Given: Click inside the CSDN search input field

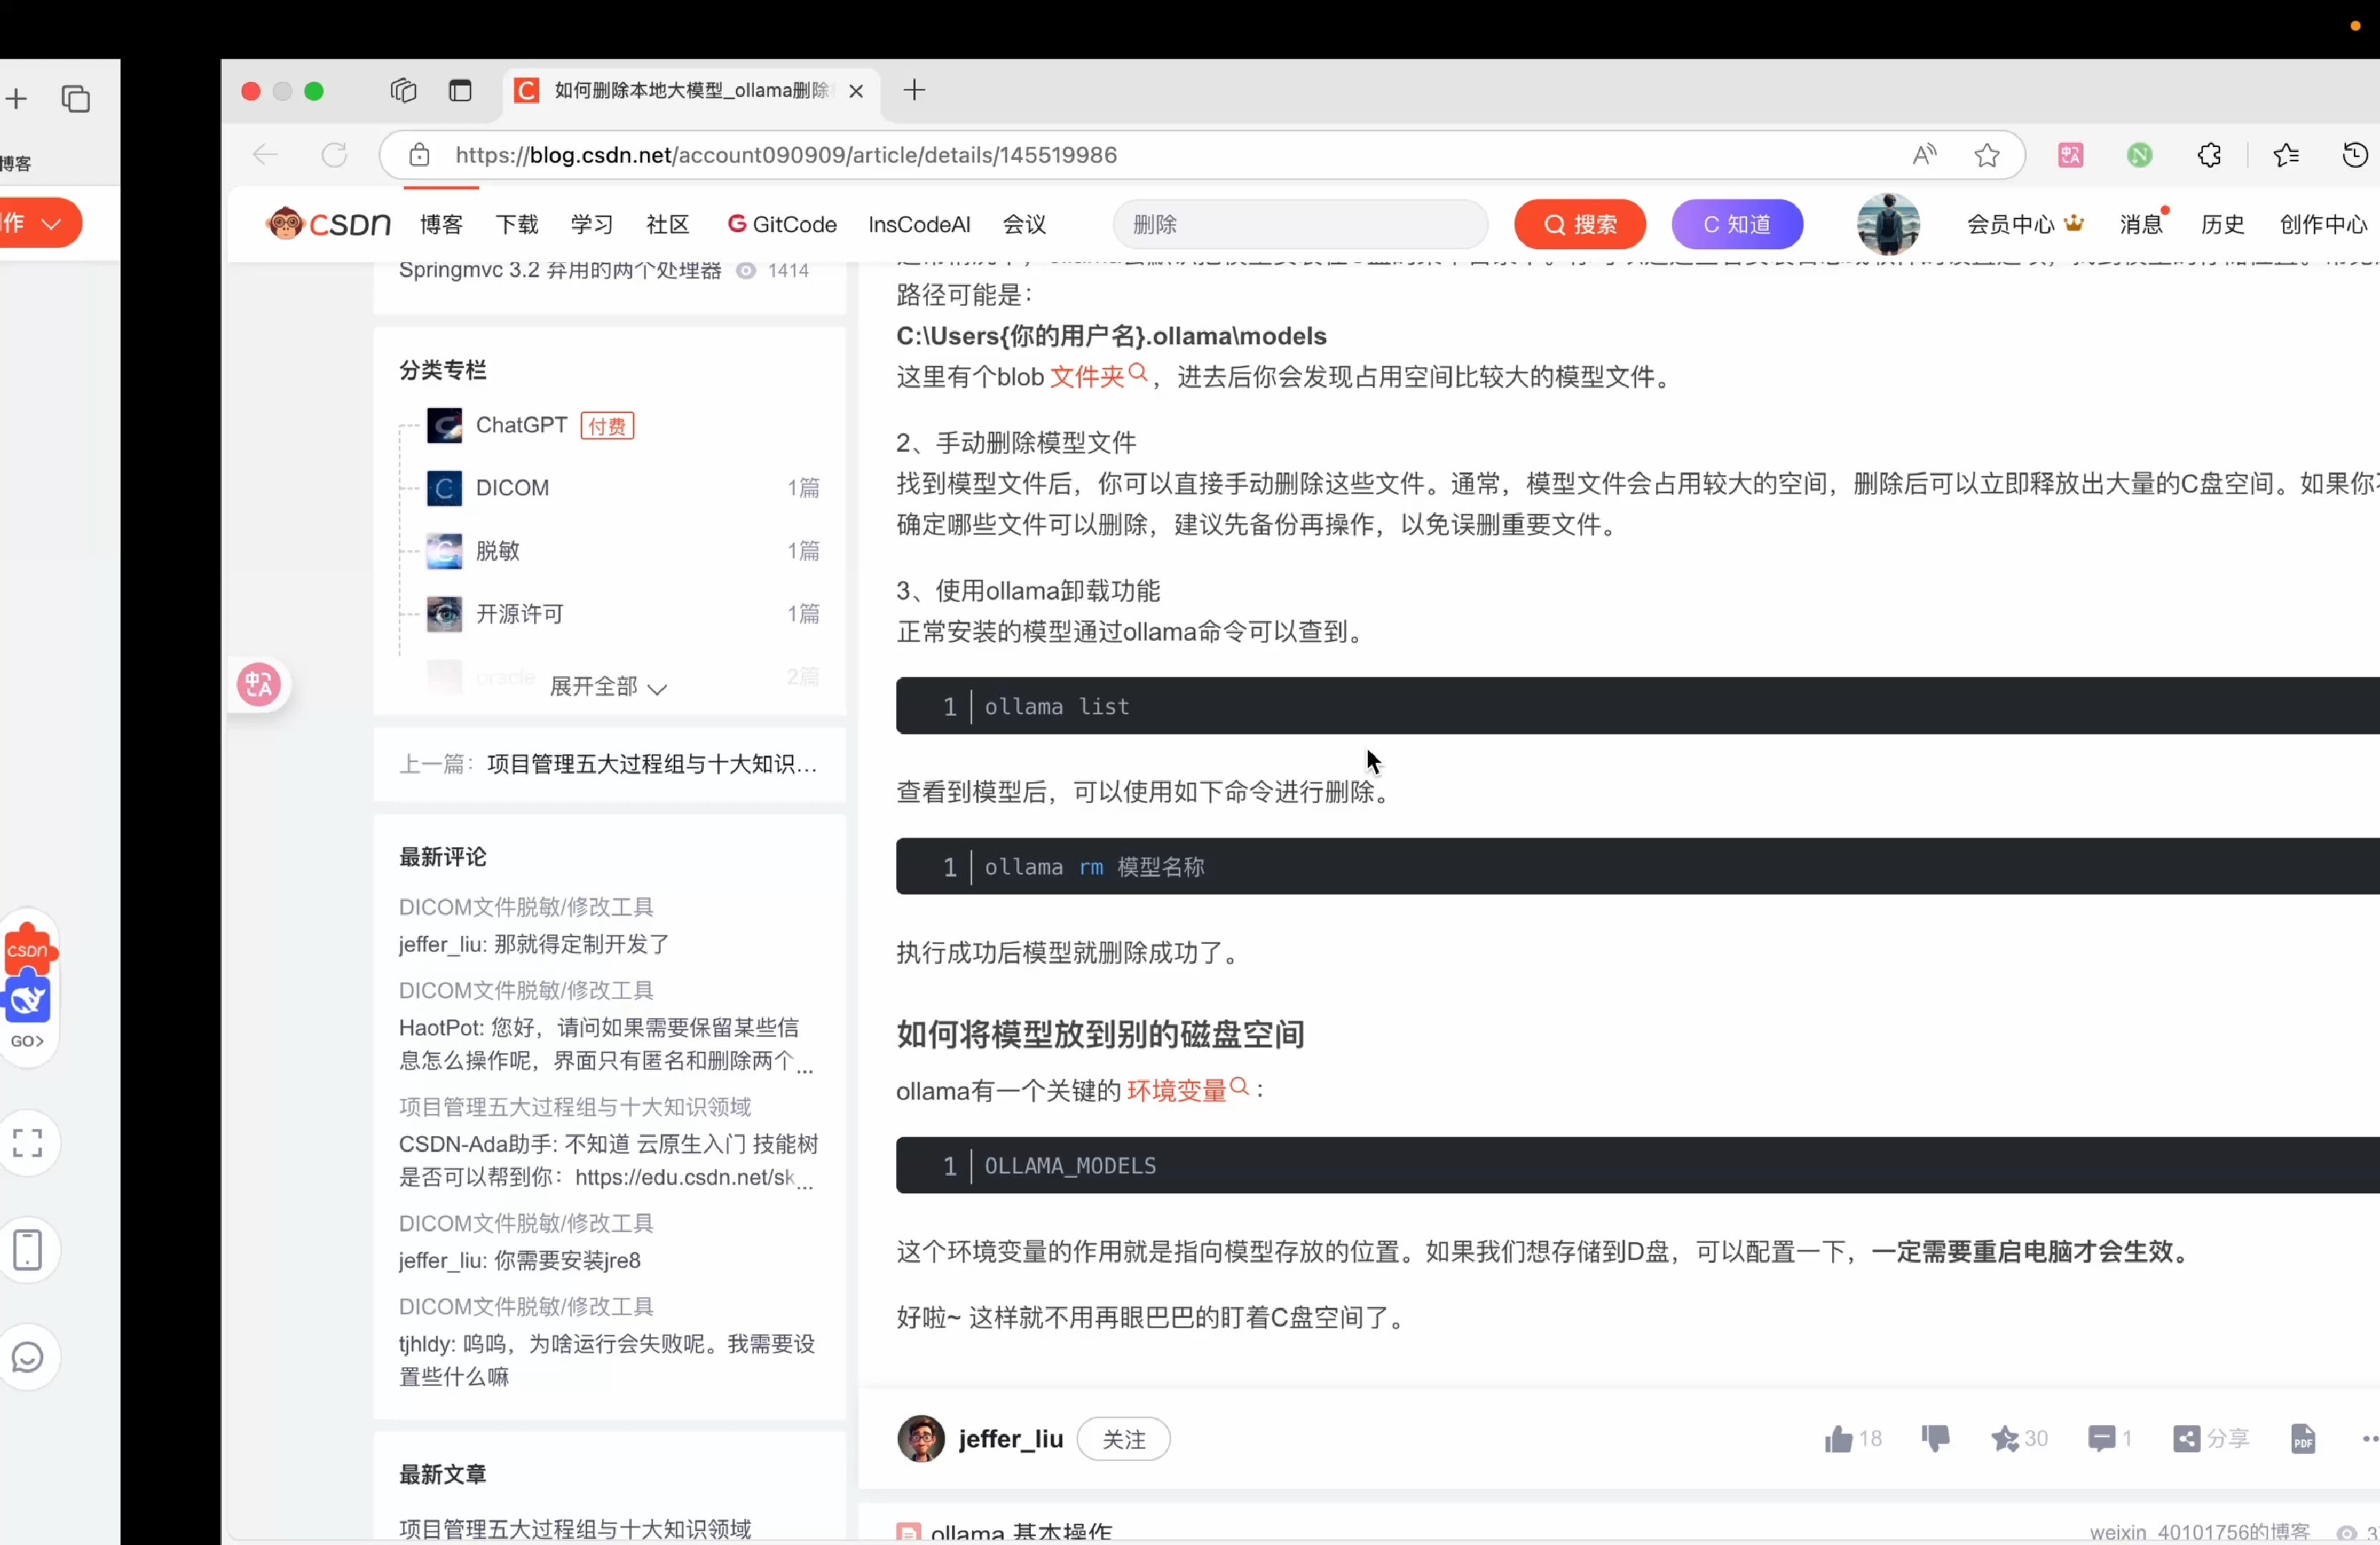Looking at the screenshot, I should coord(1300,224).
